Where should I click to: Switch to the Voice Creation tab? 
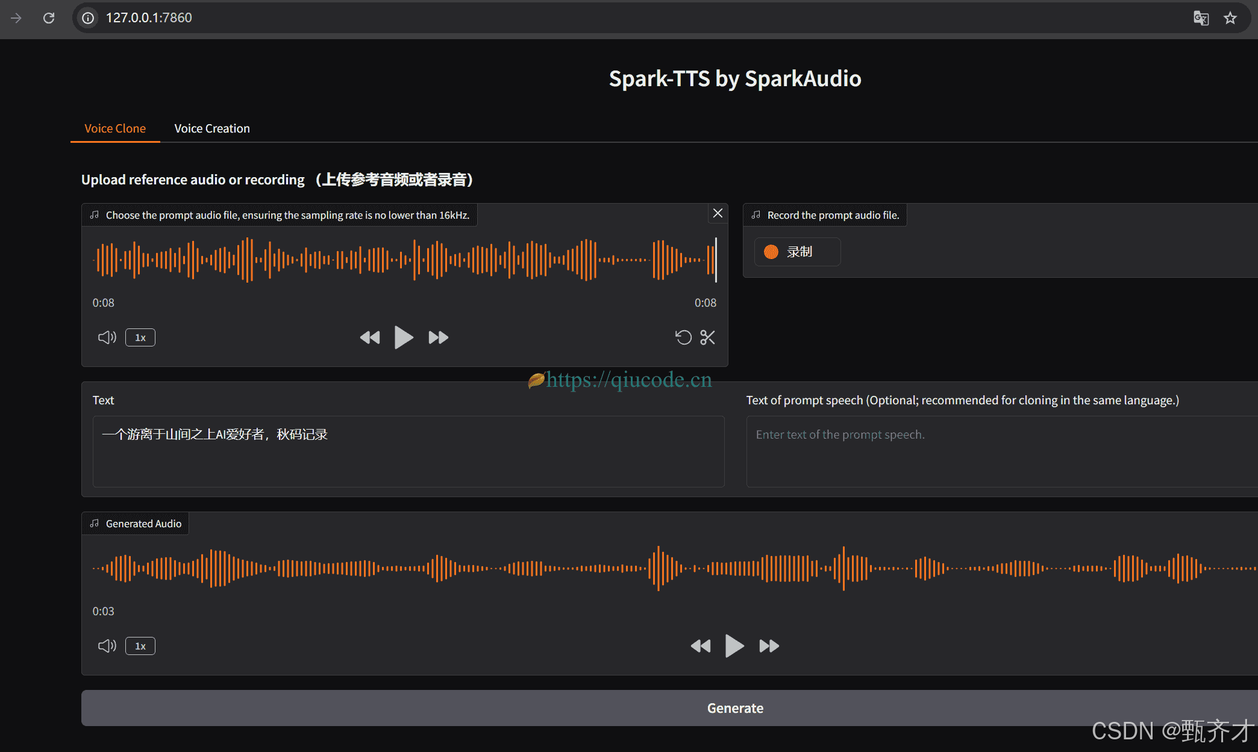pos(212,128)
